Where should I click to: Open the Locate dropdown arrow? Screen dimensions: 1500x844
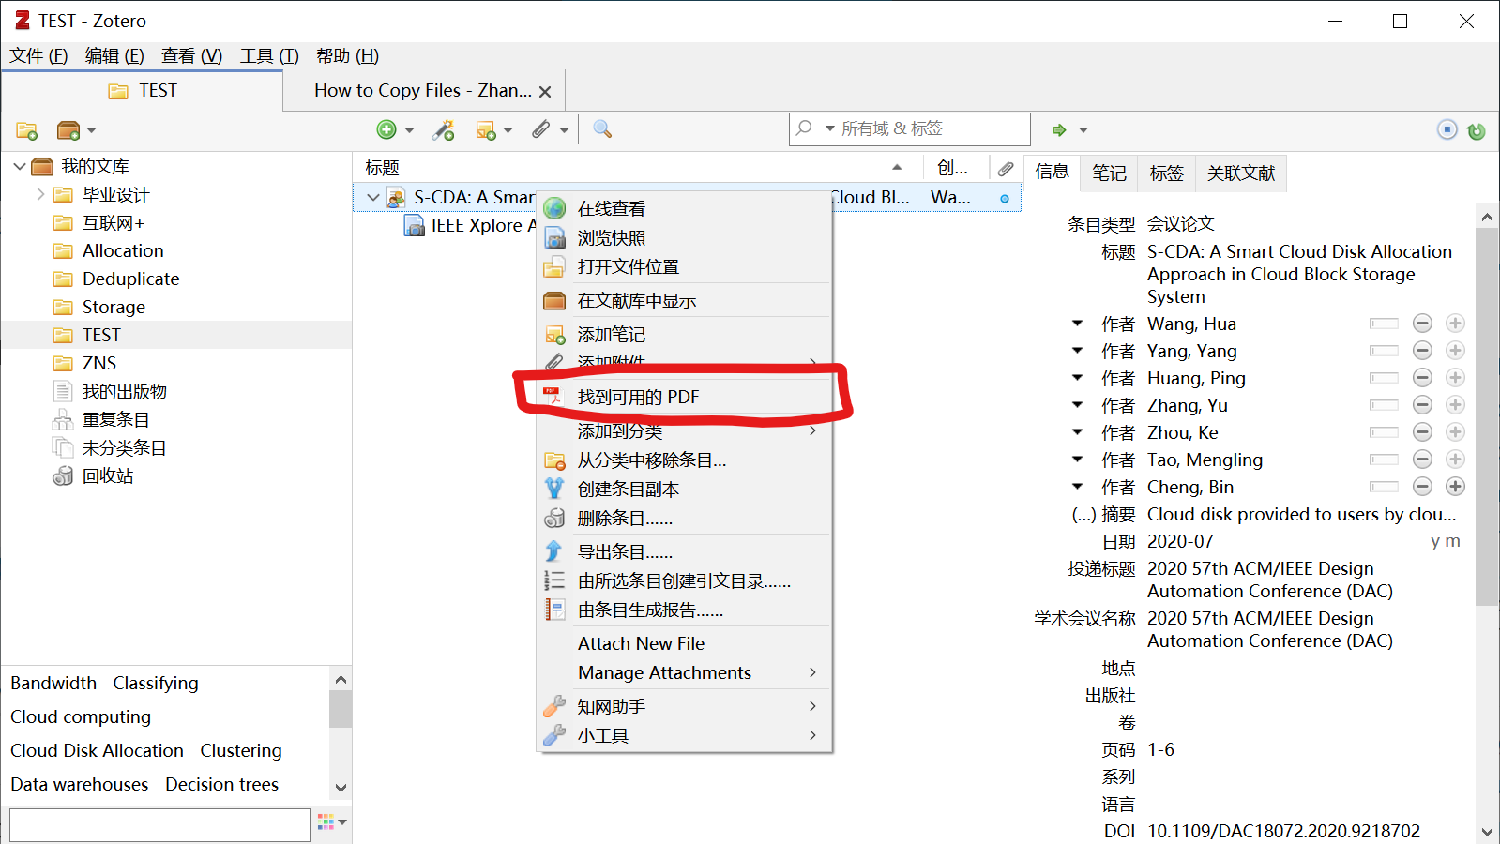(1083, 130)
